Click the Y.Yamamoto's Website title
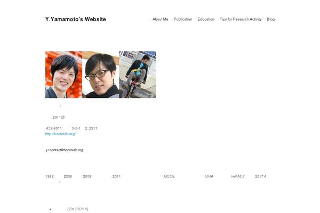Viewport: 320px width, 213px height. (x=76, y=19)
